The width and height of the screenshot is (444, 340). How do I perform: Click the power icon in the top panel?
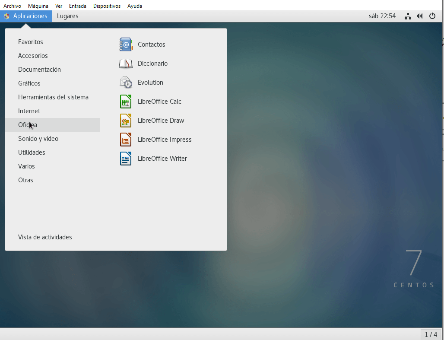(x=432, y=16)
